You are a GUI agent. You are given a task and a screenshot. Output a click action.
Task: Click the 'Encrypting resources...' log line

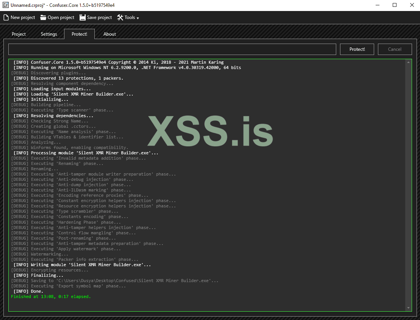pos(50,270)
